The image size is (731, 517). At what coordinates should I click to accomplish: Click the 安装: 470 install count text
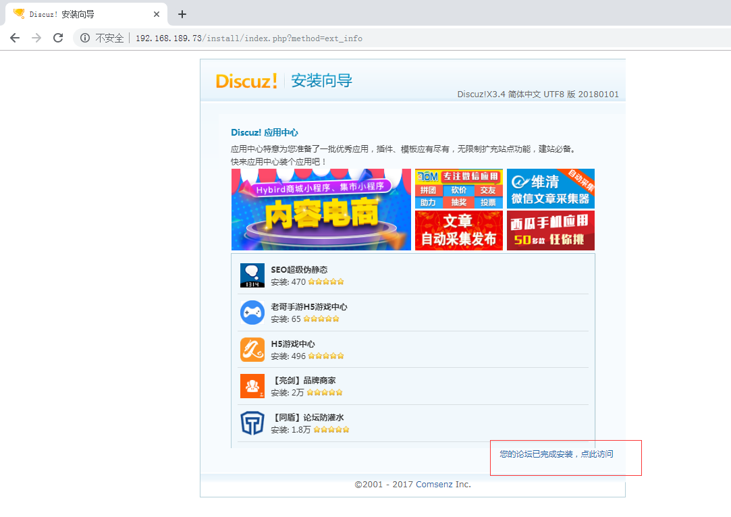coord(288,281)
